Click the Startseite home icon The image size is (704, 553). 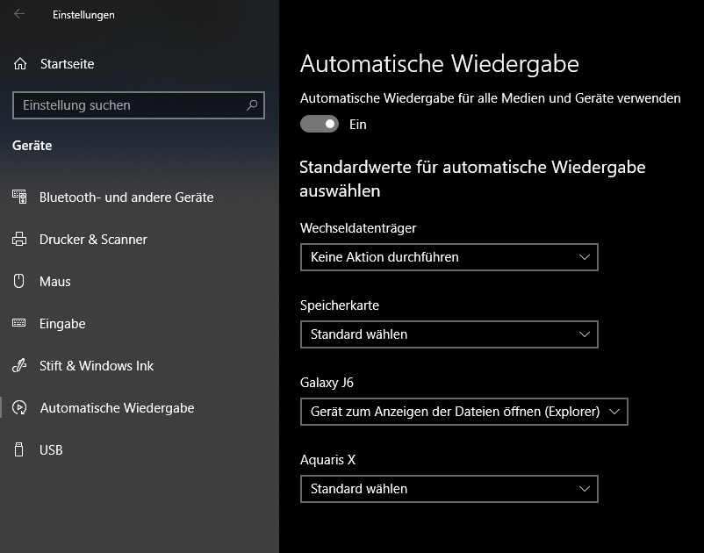[20, 64]
